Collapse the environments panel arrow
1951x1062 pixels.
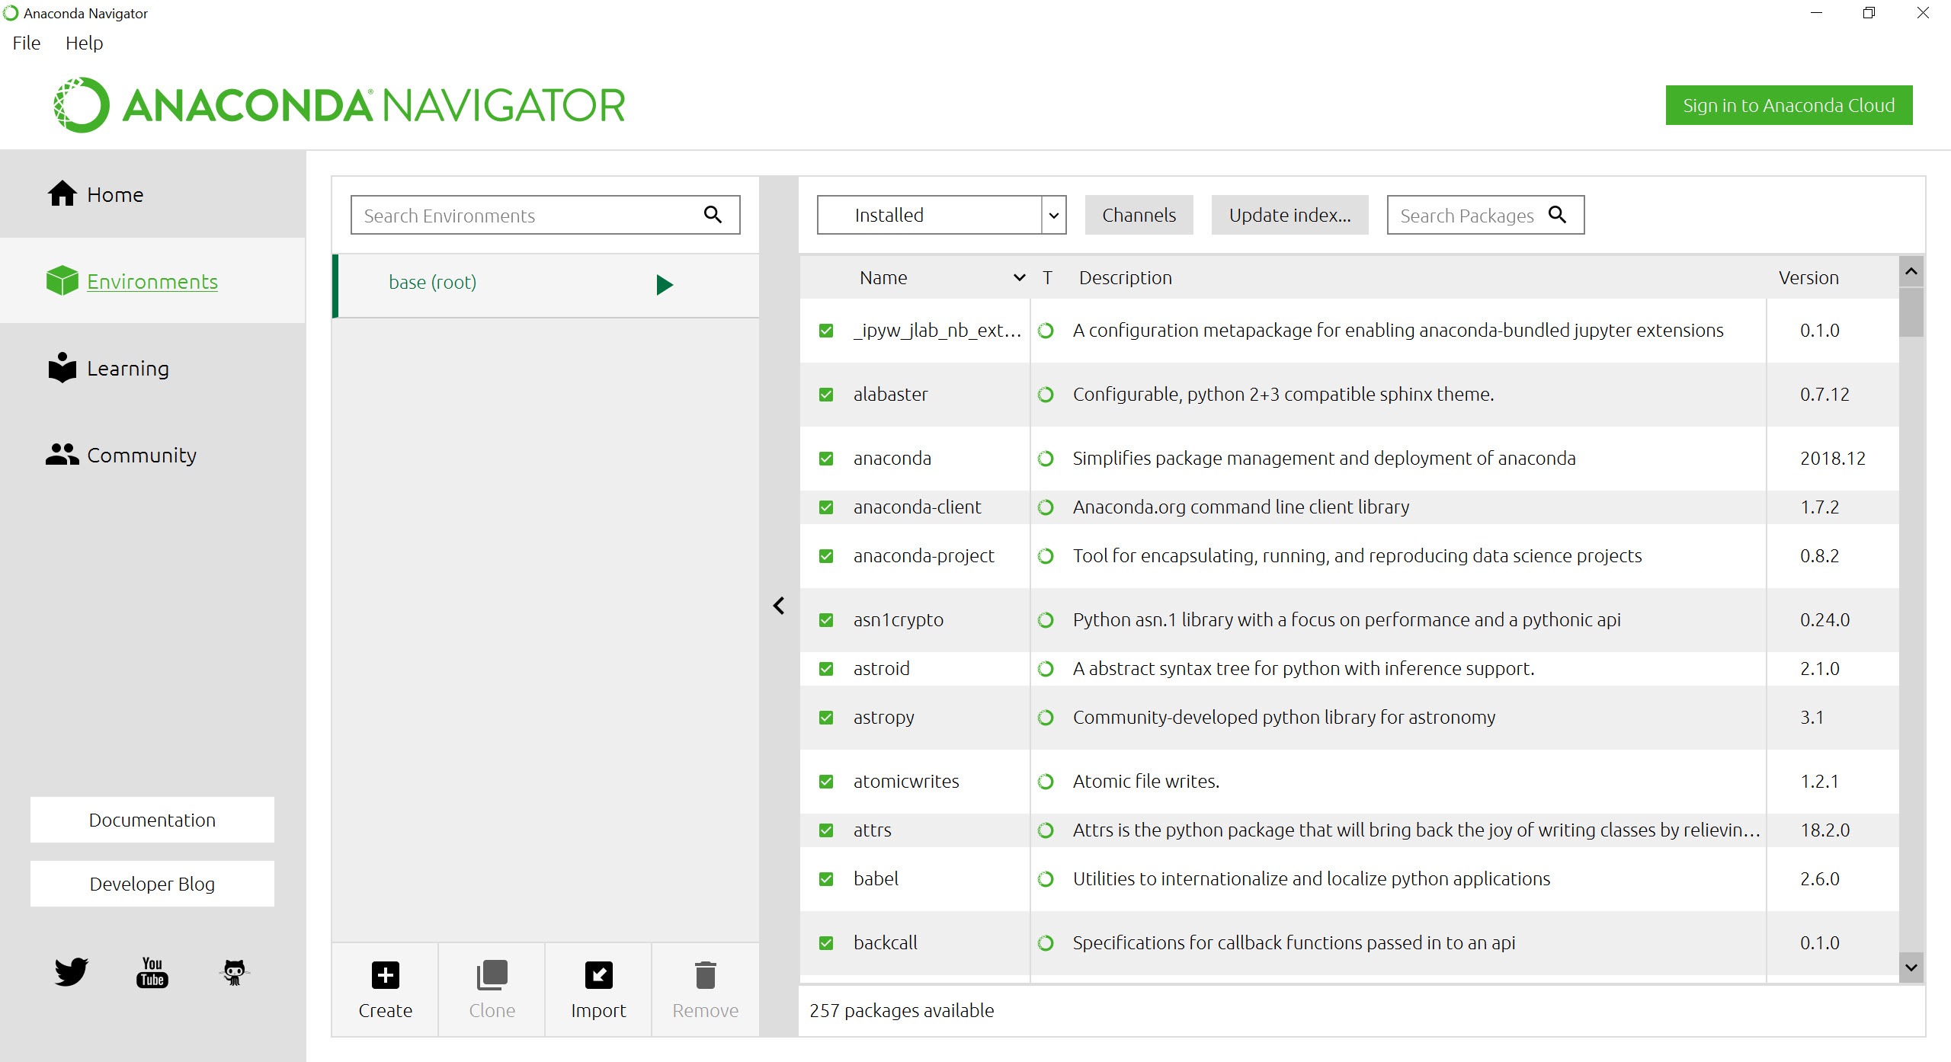coord(779,606)
